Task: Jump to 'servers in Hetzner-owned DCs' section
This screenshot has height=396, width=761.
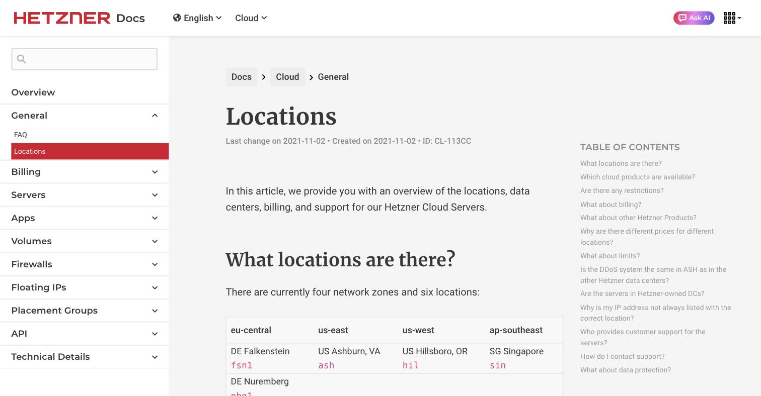Action: point(642,293)
